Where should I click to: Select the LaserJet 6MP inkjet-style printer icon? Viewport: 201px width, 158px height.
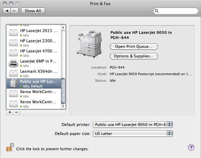13,63
